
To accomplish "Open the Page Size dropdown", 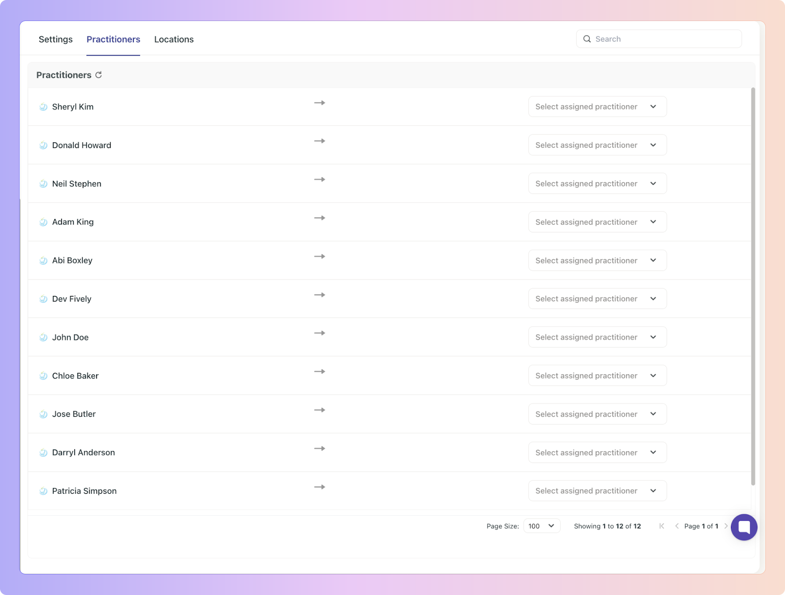I will point(541,526).
